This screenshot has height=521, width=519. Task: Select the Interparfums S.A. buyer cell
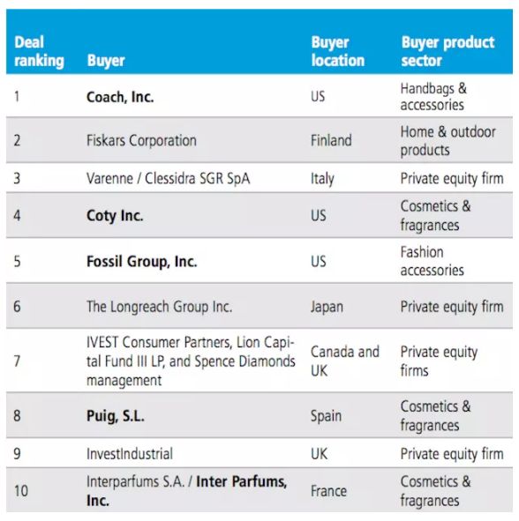186,491
